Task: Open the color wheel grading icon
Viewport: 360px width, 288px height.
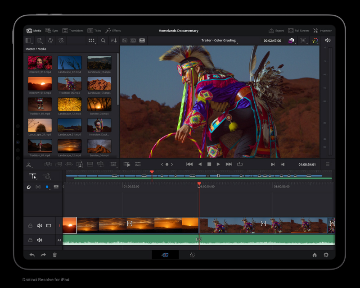Action: (315, 41)
